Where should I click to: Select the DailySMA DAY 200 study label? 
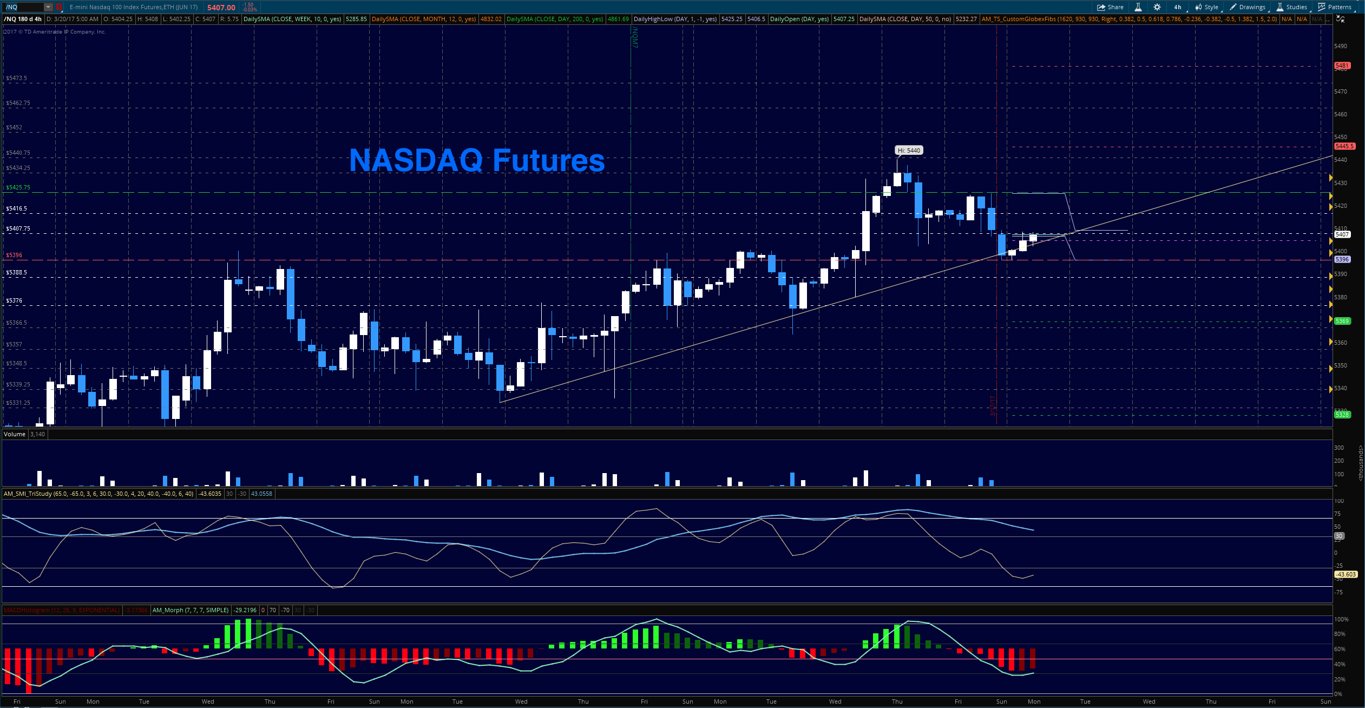[555, 19]
